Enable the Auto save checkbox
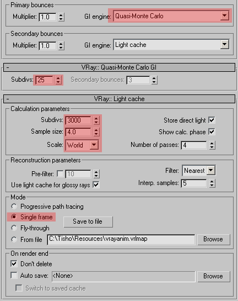The width and height of the screenshot is (238, 301). 14,275
